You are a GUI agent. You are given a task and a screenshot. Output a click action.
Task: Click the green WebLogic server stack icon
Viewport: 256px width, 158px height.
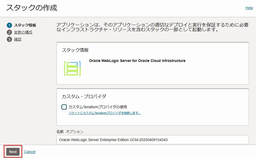click(72, 69)
